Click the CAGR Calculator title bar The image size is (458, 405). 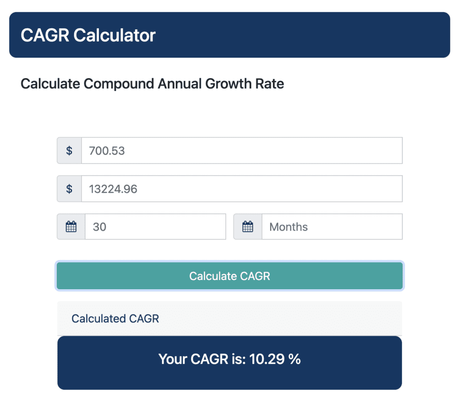(229, 35)
